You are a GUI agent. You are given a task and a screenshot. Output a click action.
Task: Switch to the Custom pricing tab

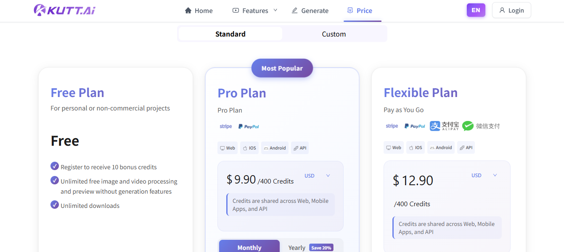[x=334, y=34]
